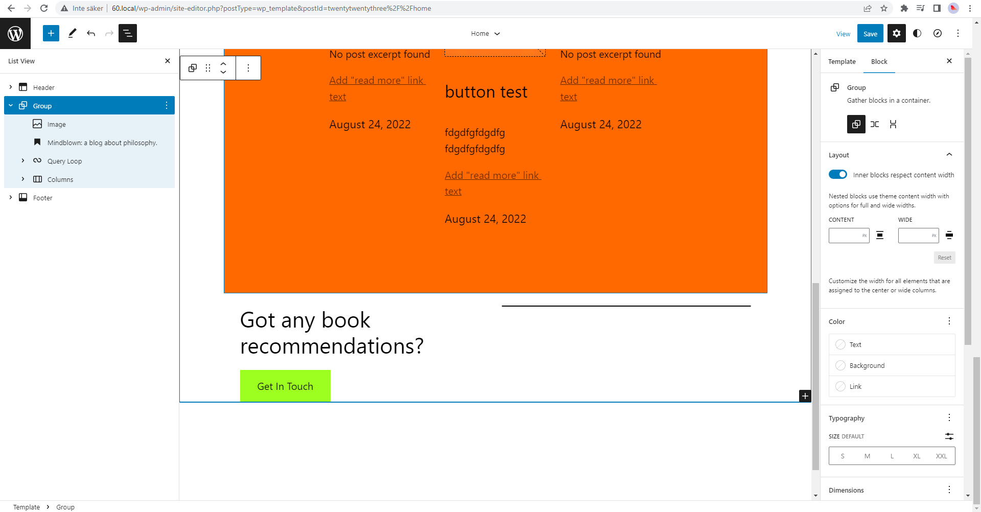Screen dimensions: 981x512
Task: Open browser extensions puzzle icon
Action: pyautogui.click(x=904, y=8)
